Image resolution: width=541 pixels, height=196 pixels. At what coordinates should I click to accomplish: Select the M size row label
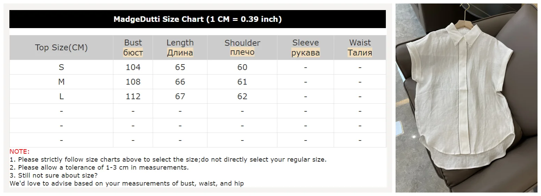tap(61, 82)
